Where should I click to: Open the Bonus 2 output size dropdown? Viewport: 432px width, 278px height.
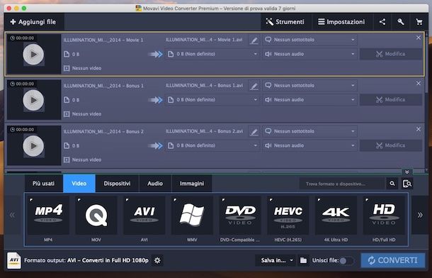tap(212, 145)
